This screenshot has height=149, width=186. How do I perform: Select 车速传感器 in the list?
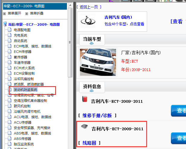(x=22, y=63)
